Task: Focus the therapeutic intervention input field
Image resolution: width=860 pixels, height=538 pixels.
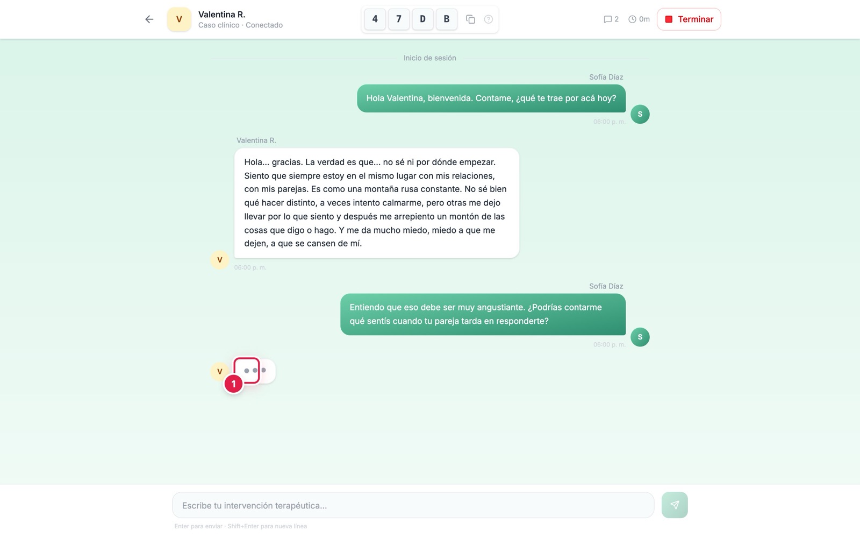Action: point(413,505)
